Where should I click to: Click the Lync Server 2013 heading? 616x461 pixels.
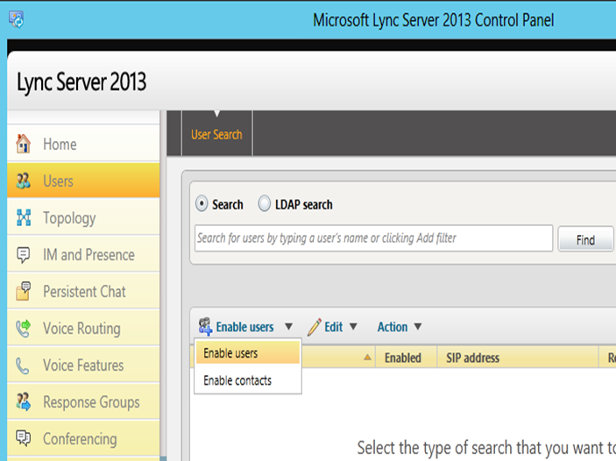(x=81, y=82)
